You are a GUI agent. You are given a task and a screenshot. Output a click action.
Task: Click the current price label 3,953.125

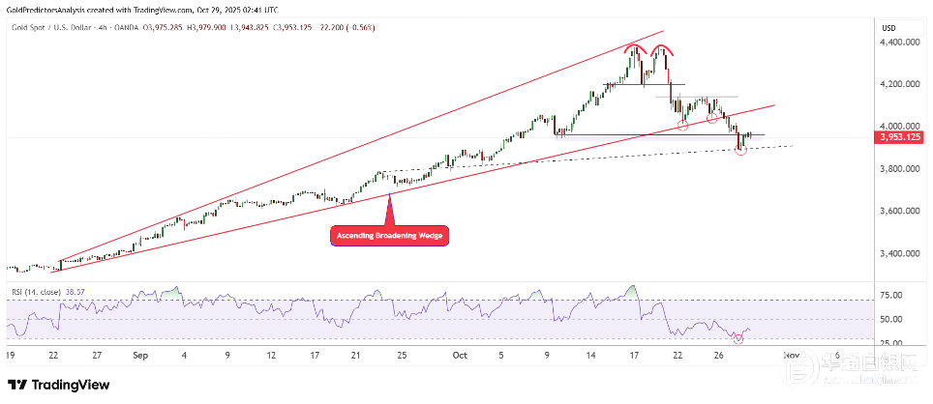899,137
